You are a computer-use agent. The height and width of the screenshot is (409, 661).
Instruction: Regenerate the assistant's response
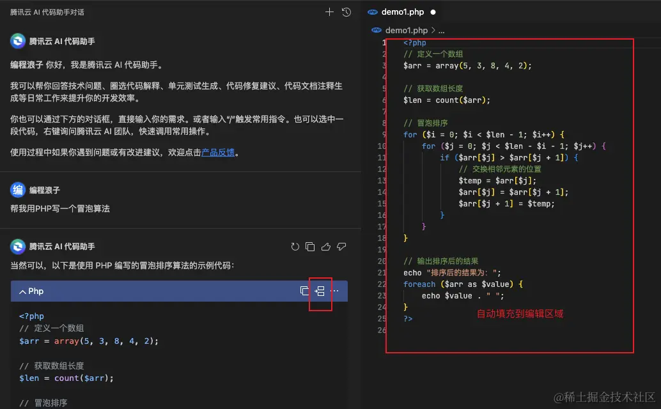295,247
